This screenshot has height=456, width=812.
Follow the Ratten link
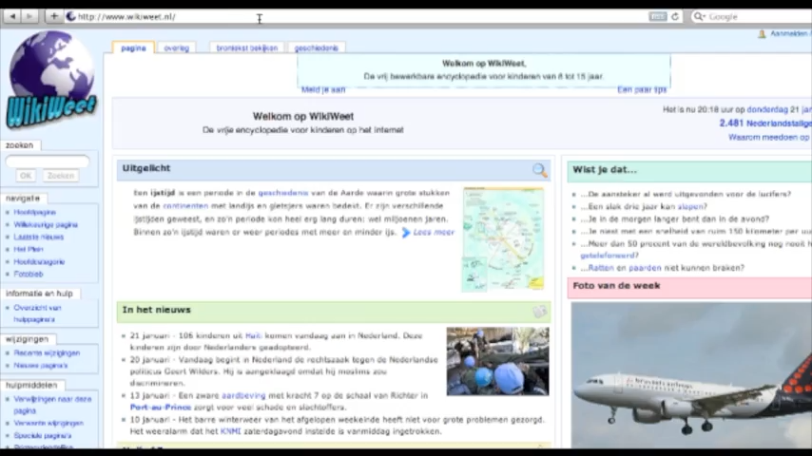(x=601, y=268)
